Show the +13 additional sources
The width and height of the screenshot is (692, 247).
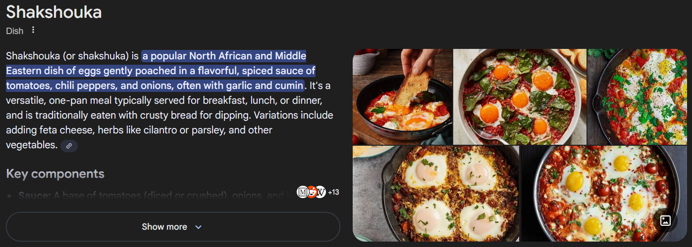click(x=333, y=192)
